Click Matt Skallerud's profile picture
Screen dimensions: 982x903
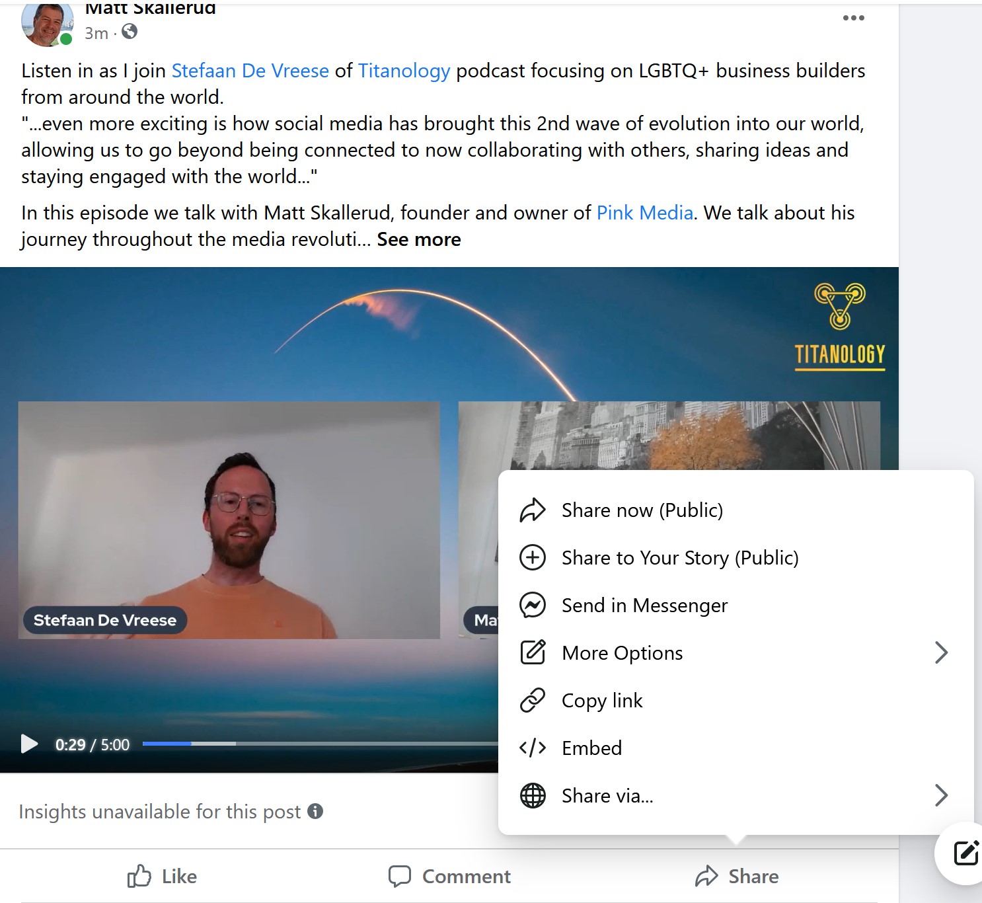coord(46,25)
